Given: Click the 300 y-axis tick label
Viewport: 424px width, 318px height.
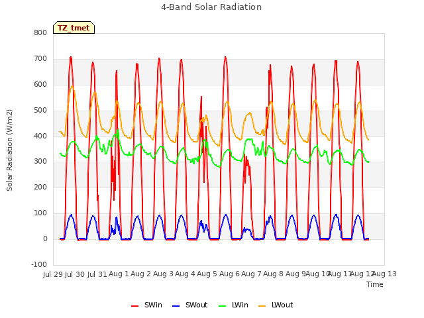Looking at the screenshot, I should tap(40, 162).
